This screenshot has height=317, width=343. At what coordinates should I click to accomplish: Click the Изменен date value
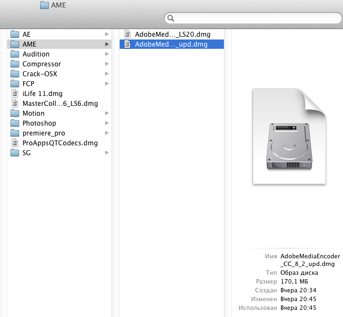299,299
